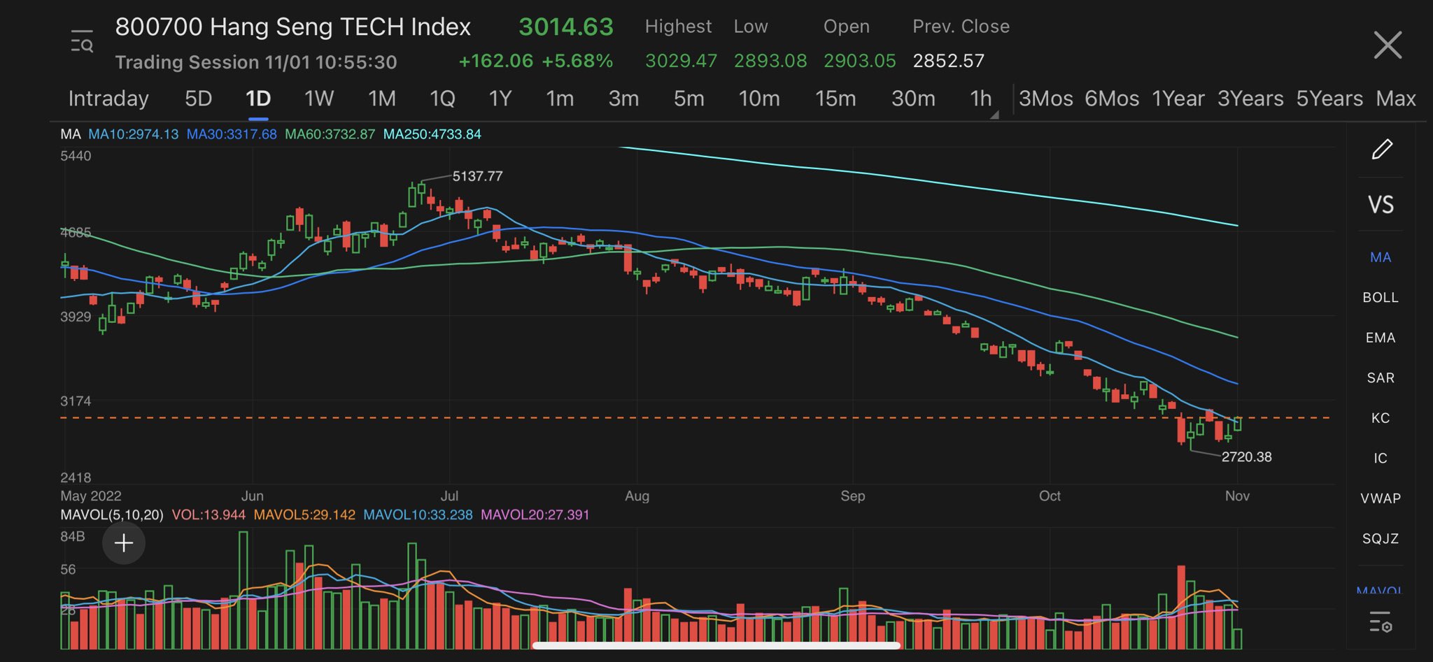
Task: Open the VS comparison tool
Action: tap(1381, 204)
